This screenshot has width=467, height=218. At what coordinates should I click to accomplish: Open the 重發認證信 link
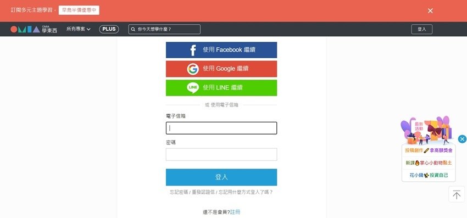(203, 192)
